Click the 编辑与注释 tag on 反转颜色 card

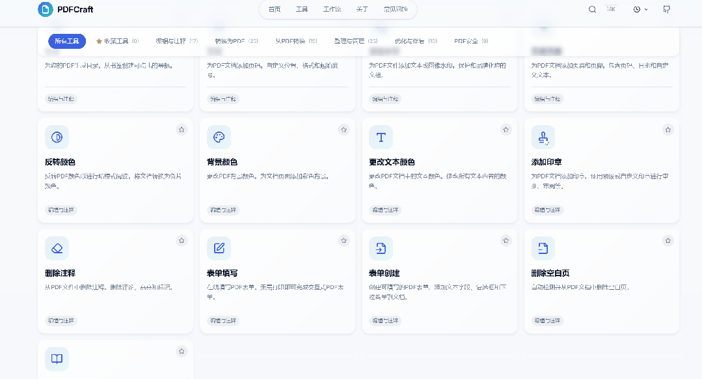(x=61, y=210)
